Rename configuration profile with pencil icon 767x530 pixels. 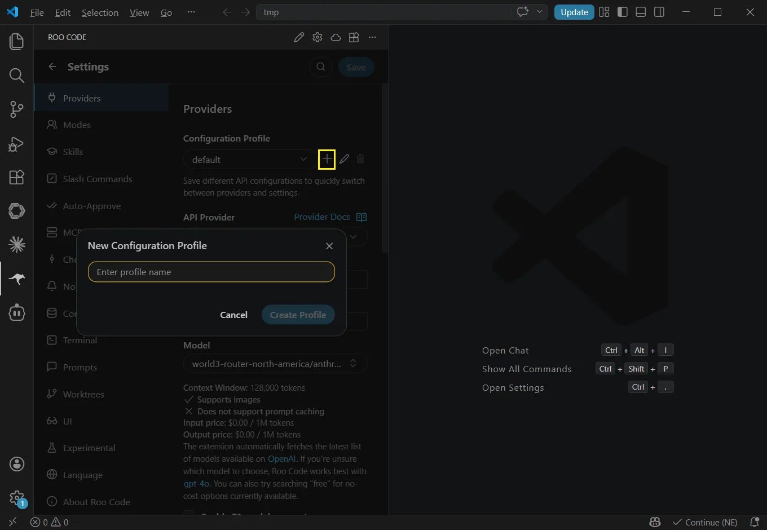[x=344, y=160]
